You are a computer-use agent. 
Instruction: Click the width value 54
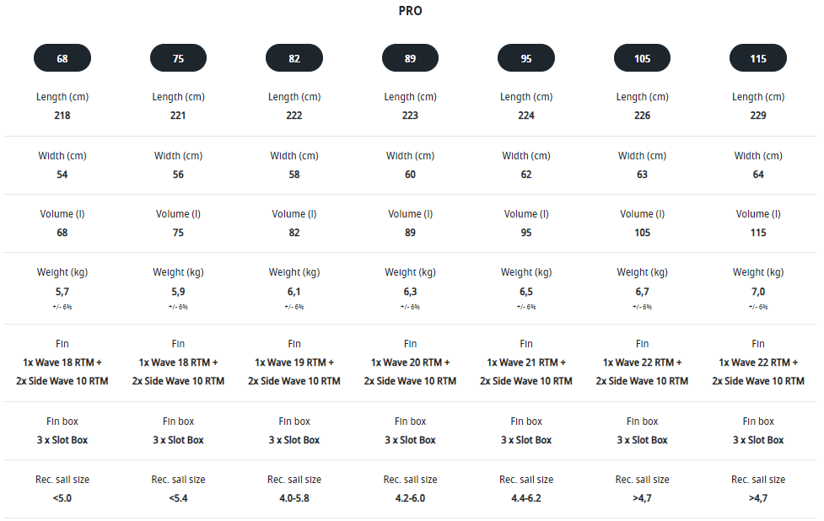tap(62, 175)
